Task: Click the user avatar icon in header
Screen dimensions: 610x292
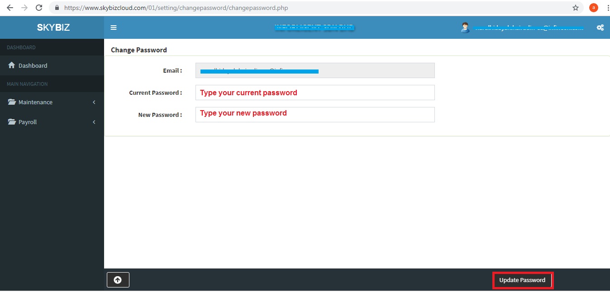Action: pyautogui.click(x=465, y=28)
